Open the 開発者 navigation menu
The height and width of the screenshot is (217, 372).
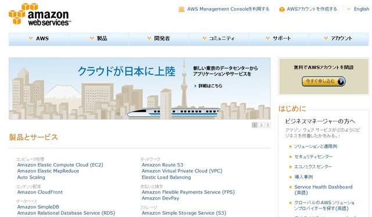(x=159, y=39)
